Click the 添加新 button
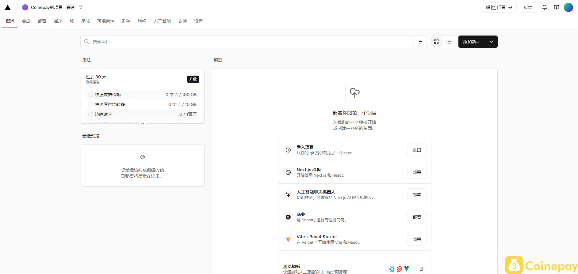The image size is (578, 274). [471, 42]
